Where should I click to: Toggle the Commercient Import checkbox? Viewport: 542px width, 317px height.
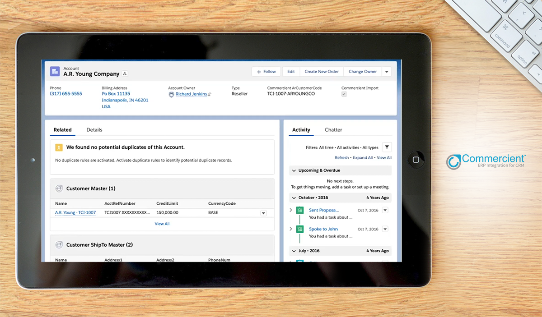pyautogui.click(x=344, y=94)
